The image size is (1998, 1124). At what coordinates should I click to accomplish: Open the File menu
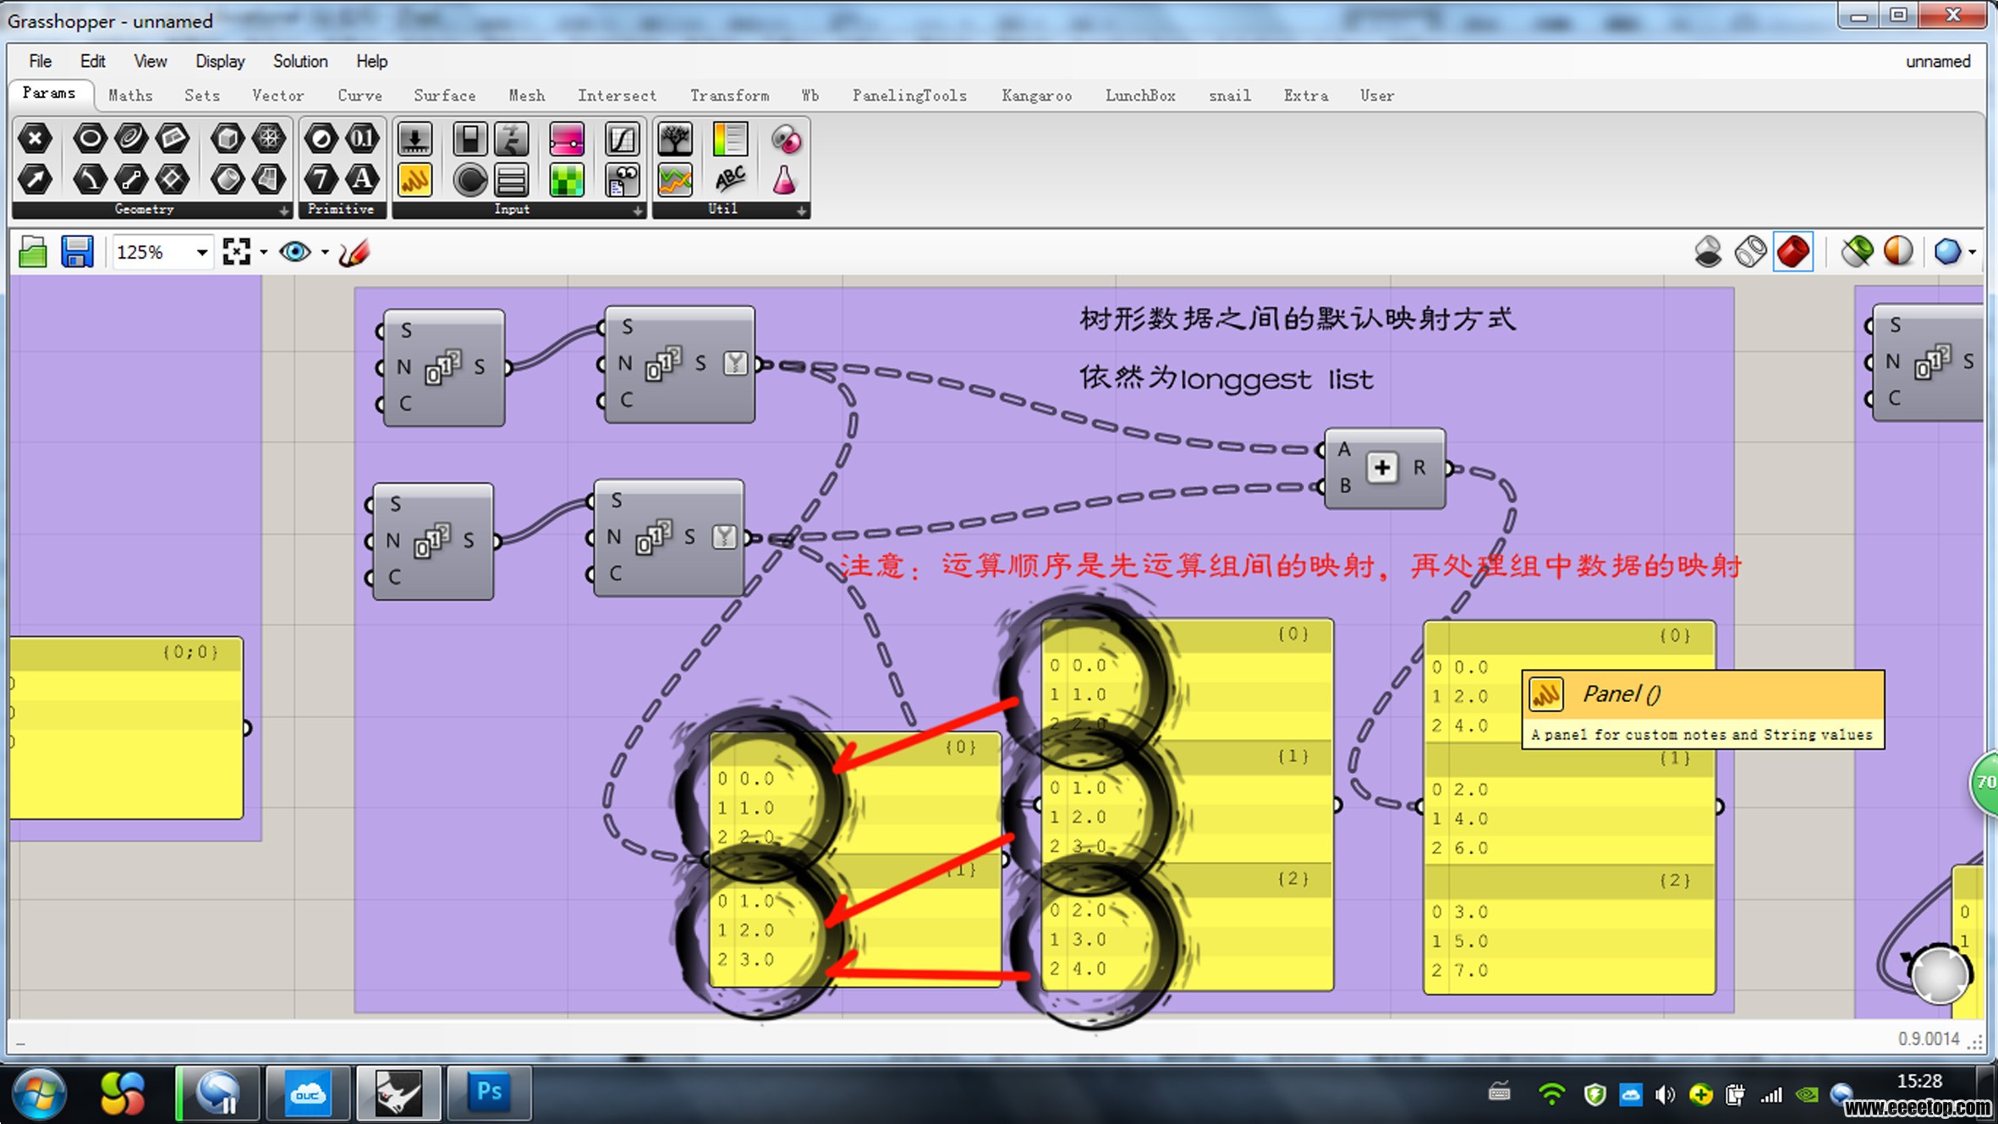point(40,62)
